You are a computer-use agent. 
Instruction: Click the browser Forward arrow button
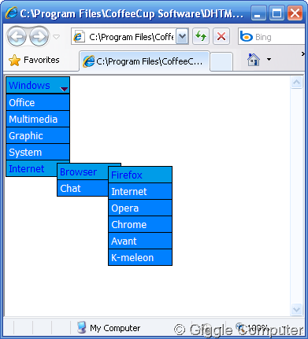coord(39,36)
